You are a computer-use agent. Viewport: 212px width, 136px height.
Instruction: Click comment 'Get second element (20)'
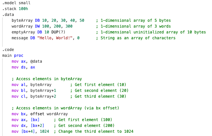pyautogui.click(x=101, y=91)
